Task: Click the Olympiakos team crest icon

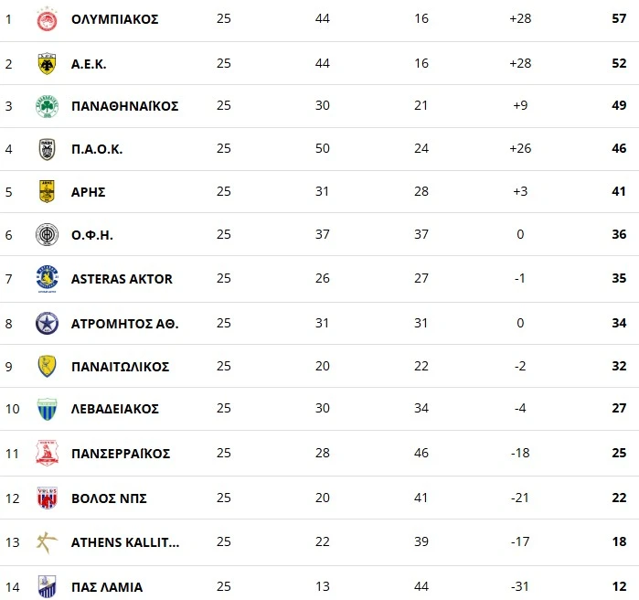Action: tap(47, 19)
